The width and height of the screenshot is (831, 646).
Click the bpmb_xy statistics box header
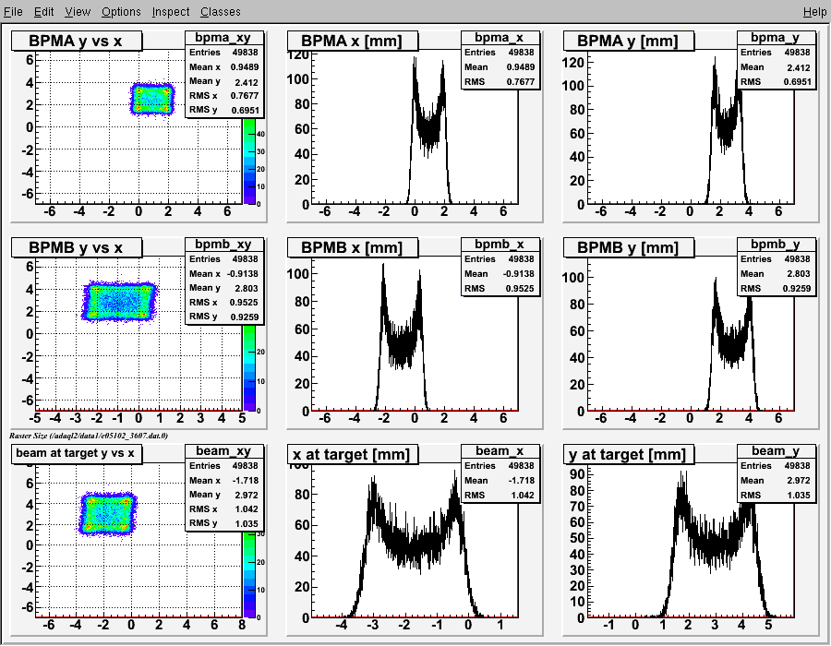coord(223,245)
